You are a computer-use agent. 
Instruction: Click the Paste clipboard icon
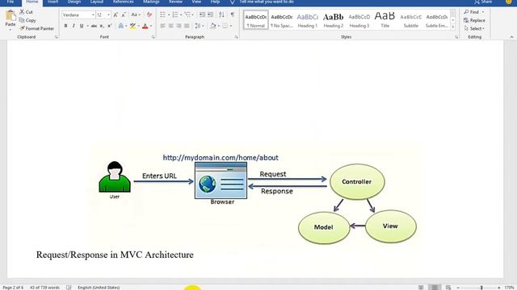click(11, 15)
